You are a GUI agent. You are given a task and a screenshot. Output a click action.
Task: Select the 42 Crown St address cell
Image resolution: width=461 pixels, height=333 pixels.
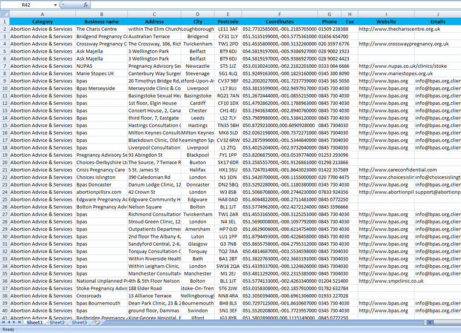154,192
